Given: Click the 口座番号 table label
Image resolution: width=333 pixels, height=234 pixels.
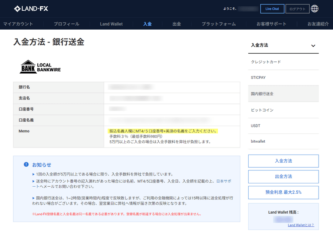Looking at the screenshot, I should [26, 109].
